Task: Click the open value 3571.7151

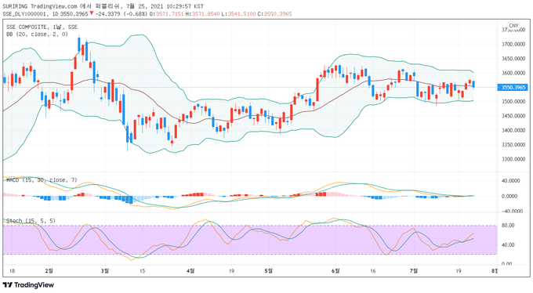Action: [169, 14]
